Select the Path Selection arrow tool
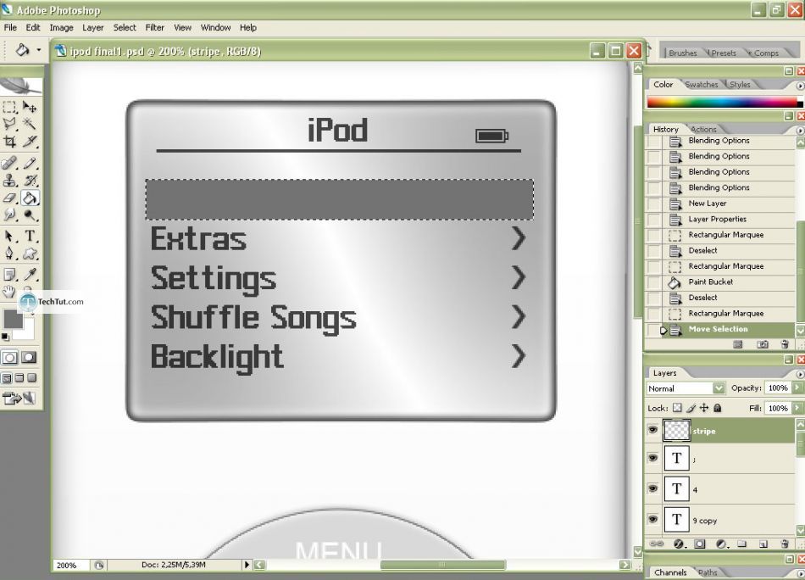805x580 pixels. [10, 237]
